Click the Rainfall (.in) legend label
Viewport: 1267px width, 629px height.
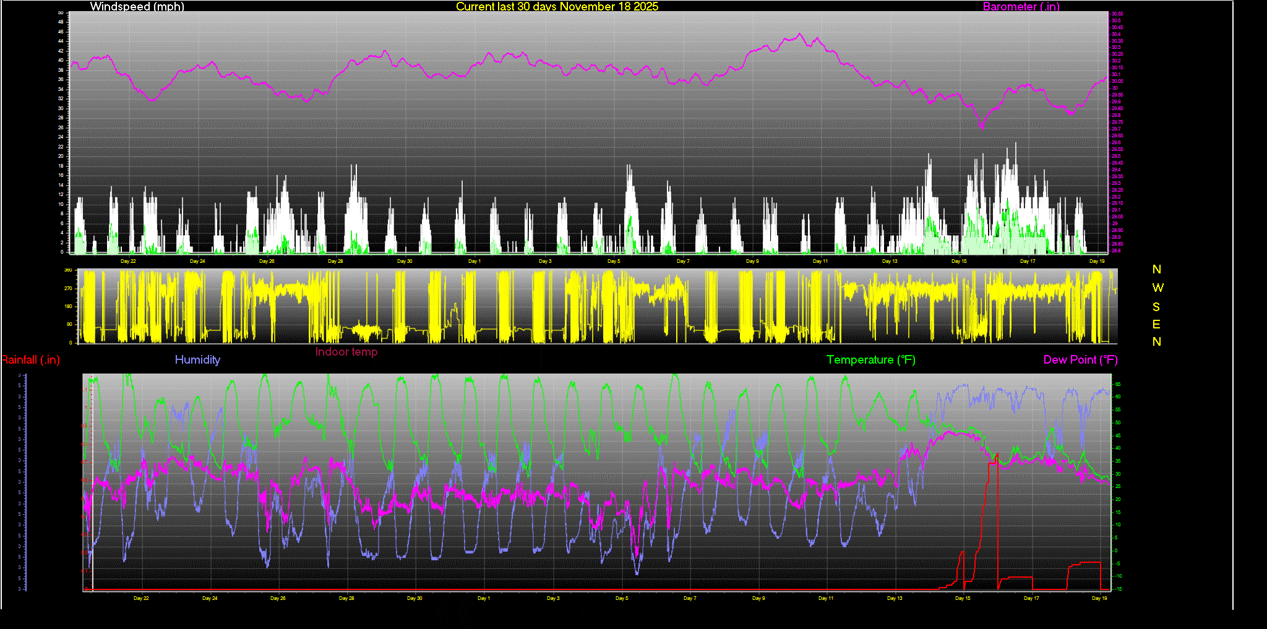(30, 360)
